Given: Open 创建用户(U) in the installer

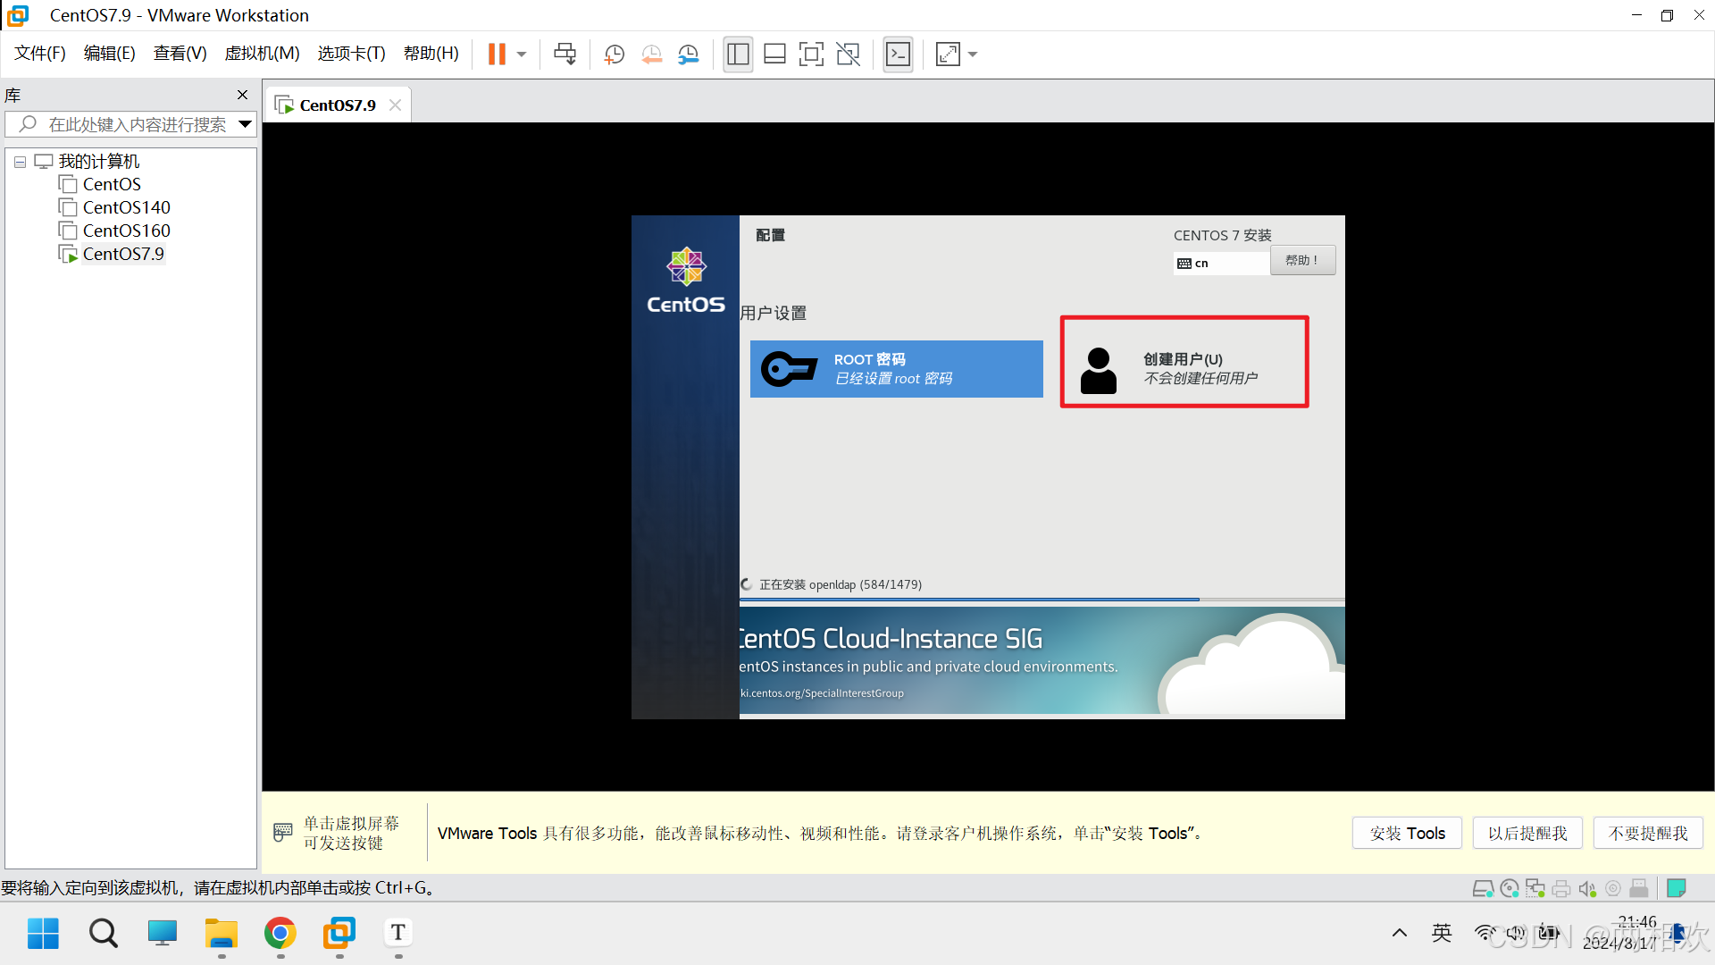Looking at the screenshot, I should point(1184,368).
